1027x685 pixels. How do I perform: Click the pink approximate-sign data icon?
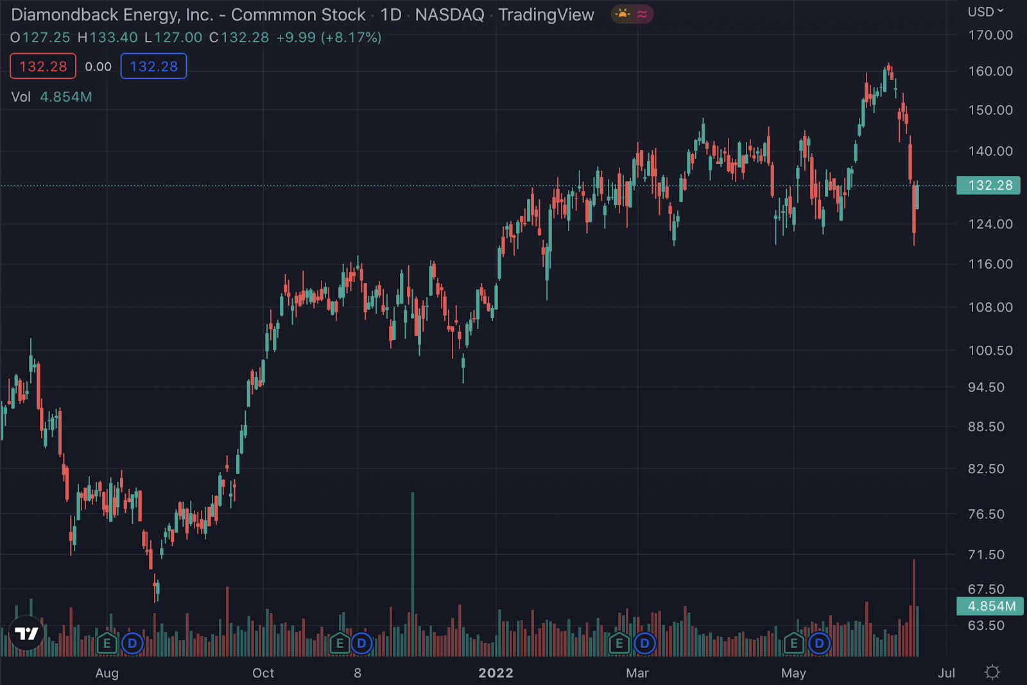[x=643, y=14]
